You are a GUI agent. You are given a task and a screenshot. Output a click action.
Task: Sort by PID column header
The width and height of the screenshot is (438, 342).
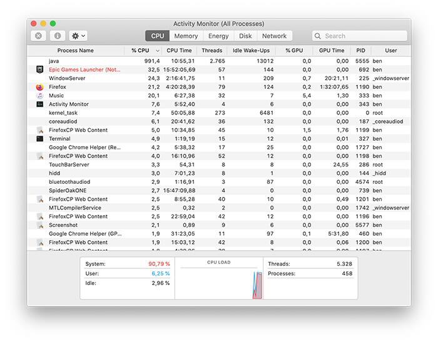point(360,51)
